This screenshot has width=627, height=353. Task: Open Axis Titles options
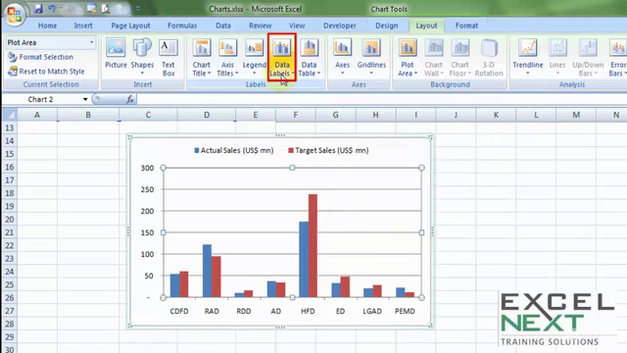(x=227, y=57)
